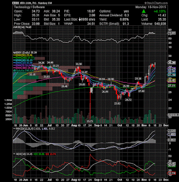Image resolution: width=179 pixels, height=182 pixels.
Task: Click the MACD value tag 2.028
Action: [172, 131]
